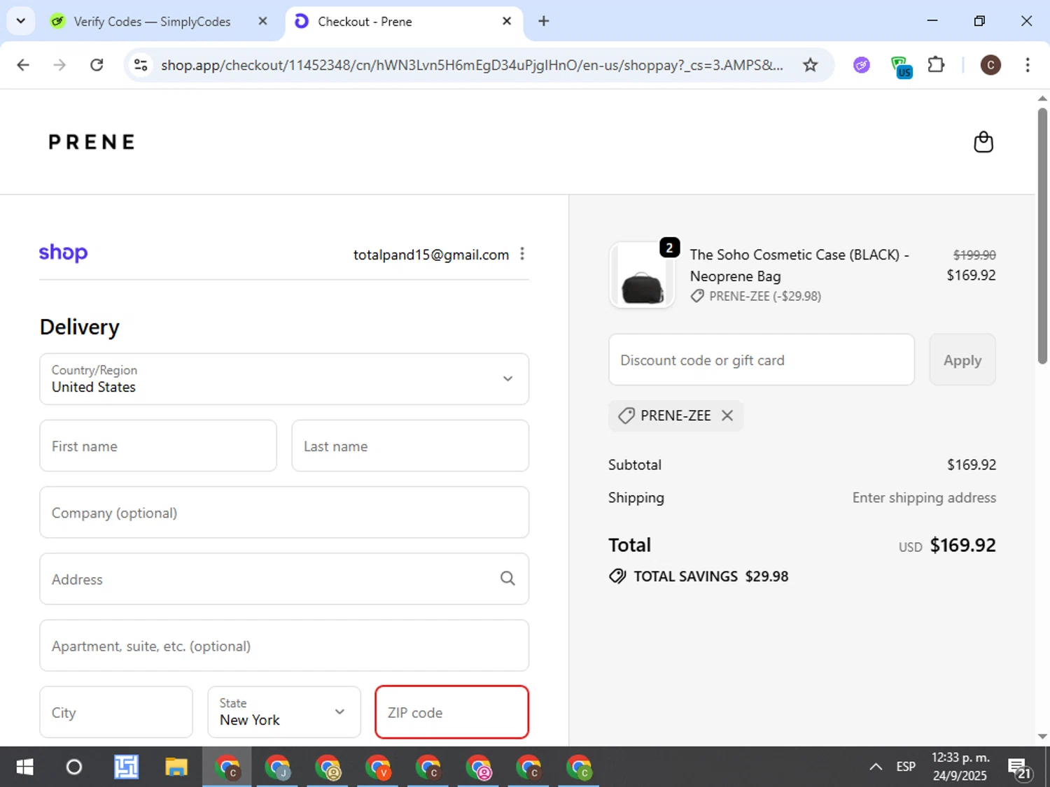Apply the discount code
This screenshot has height=787, width=1050.
(962, 360)
